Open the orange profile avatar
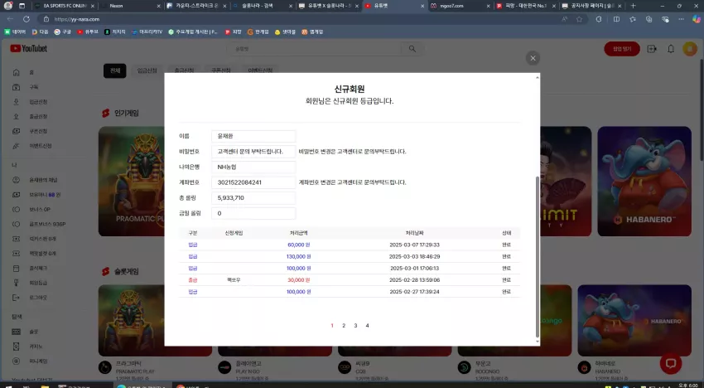Viewport: 704px width, 388px height. (690, 49)
